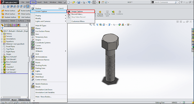The height and width of the screenshot is (104, 194).
Task: Toggle visibility of Sketches
Action: (x=33, y=48)
